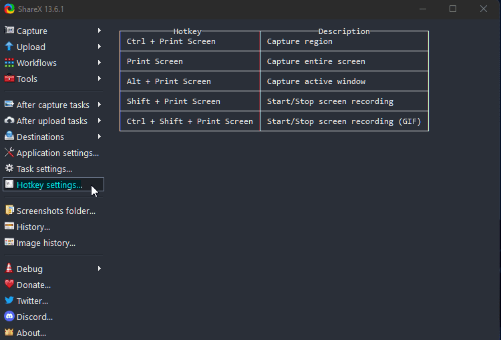The width and height of the screenshot is (501, 340).
Task: Click the Application settings wrench icon
Action: click(9, 153)
